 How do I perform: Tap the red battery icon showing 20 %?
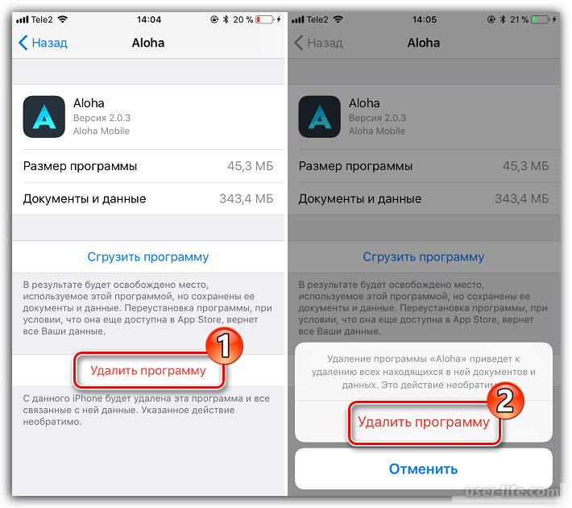[x=265, y=19]
